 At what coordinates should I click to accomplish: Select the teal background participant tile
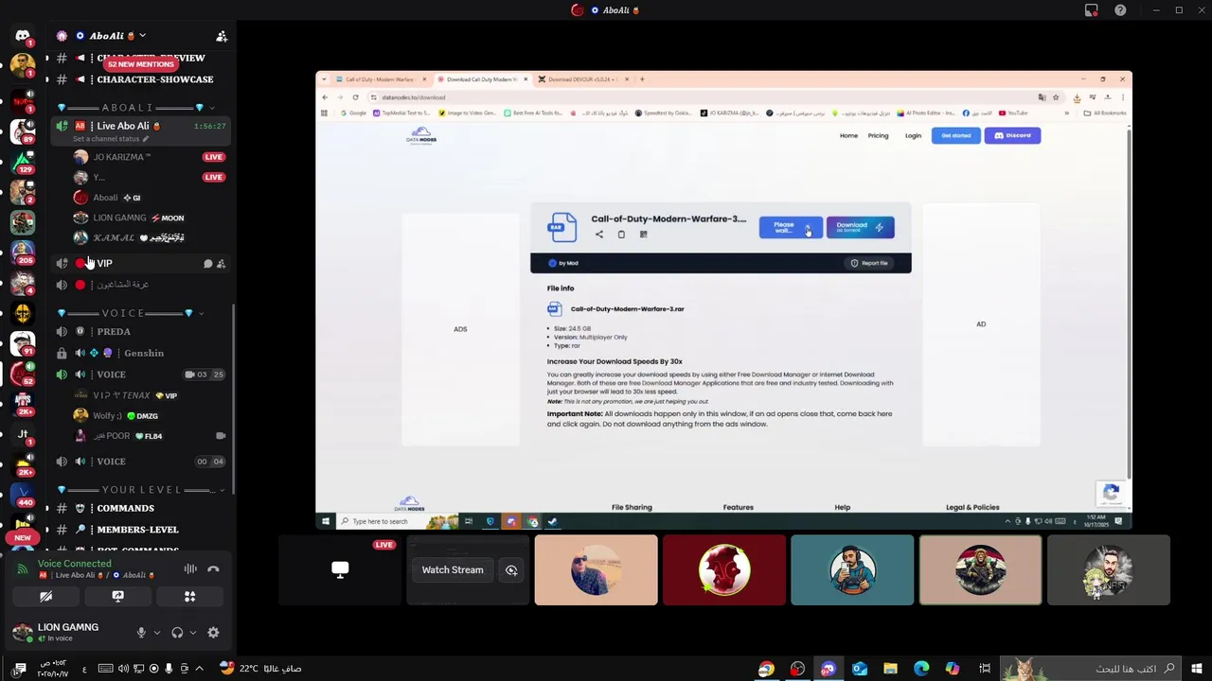[852, 570]
